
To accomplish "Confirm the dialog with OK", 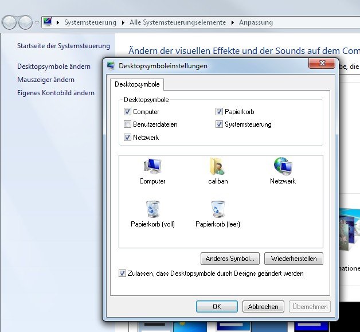I will pyautogui.click(x=217, y=307).
